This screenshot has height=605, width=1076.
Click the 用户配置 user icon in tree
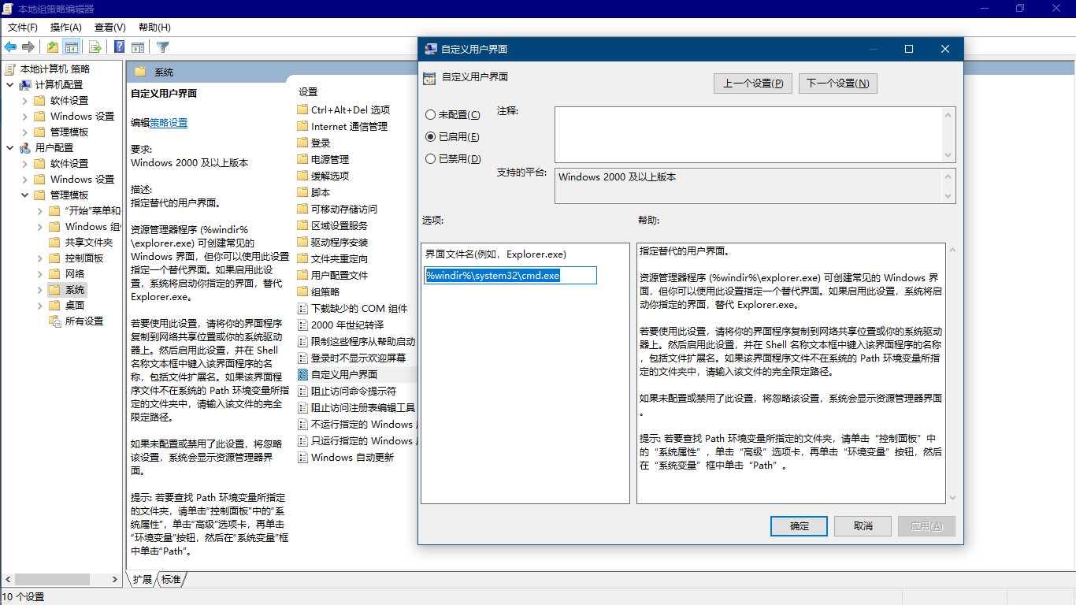pos(25,148)
